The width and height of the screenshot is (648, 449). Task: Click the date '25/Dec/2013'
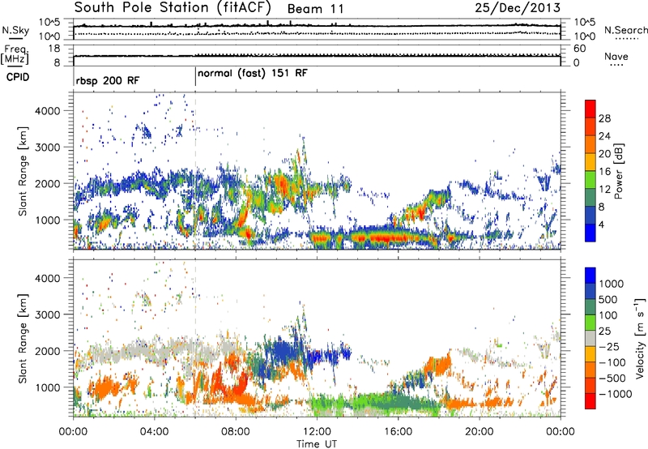point(518,7)
